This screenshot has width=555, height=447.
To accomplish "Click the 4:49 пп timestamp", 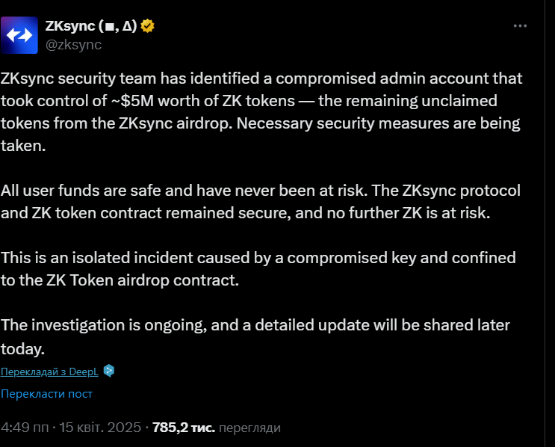I will click(x=25, y=428).
